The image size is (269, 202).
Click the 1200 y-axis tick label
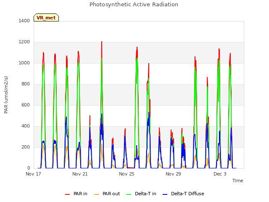(24, 42)
